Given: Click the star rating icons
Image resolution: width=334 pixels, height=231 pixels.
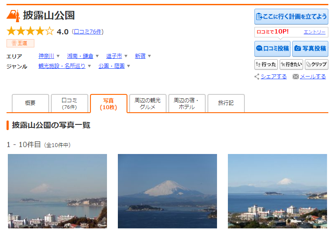Looking at the screenshot, I should tap(30, 31).
